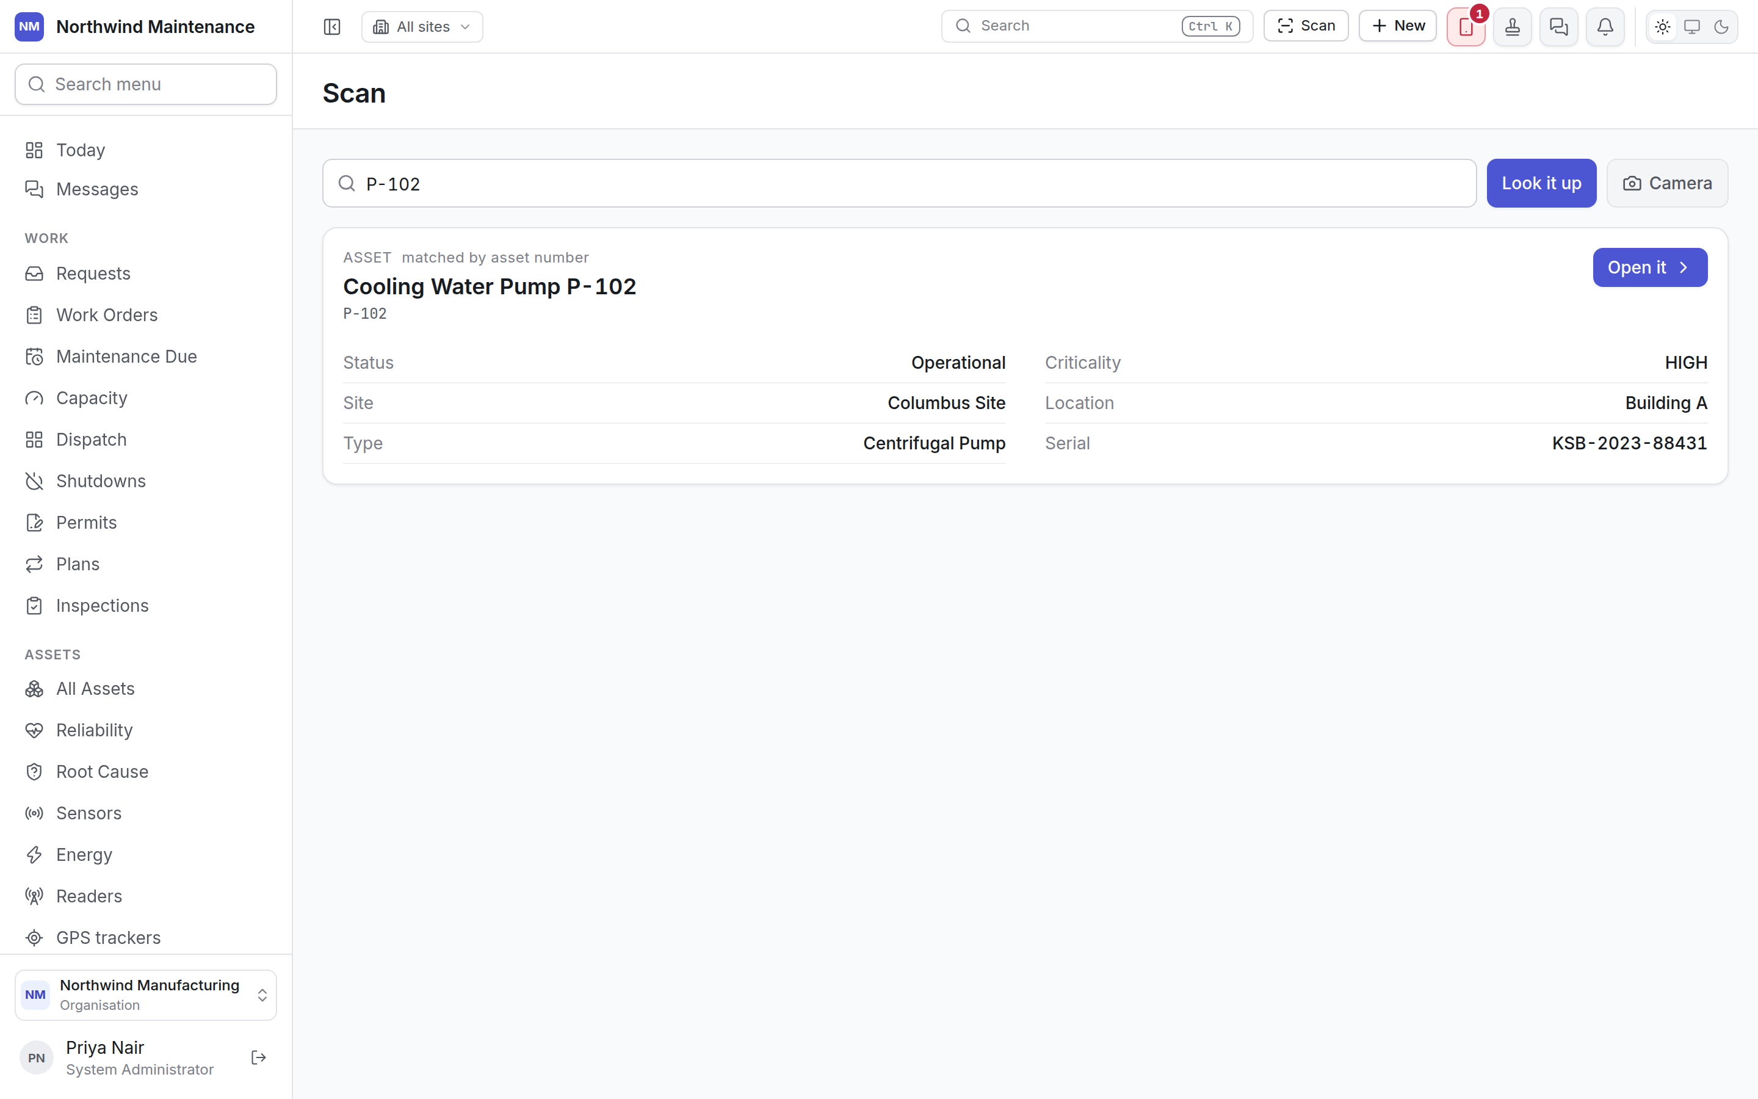Viewport: 1758px width, 1099px height.
Task: Open Root Cause shield icon item
Action: [146, 771]
